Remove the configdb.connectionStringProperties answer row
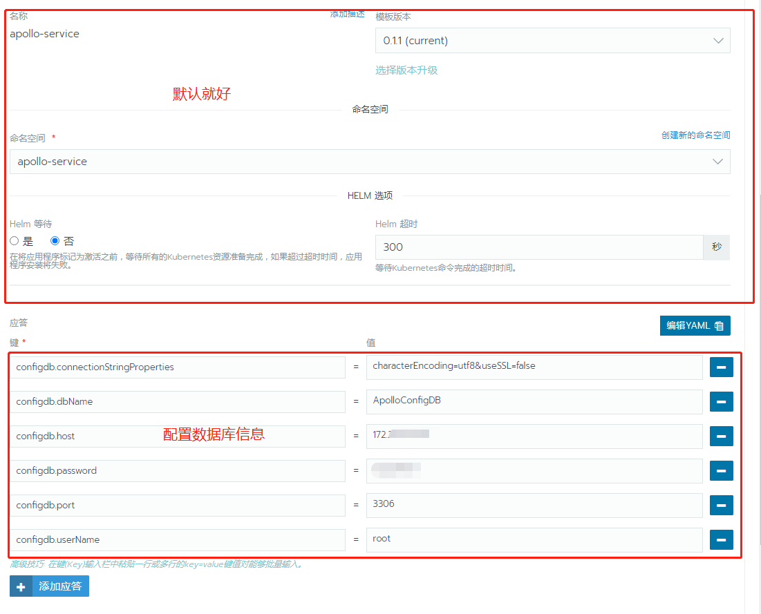Image resolution: width=761 pixels, height=614 pixels. click(721, 367)
